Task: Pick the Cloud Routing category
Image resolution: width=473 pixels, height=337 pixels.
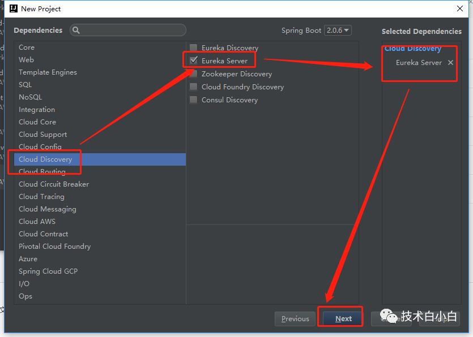Action: [x=100, y=172]
